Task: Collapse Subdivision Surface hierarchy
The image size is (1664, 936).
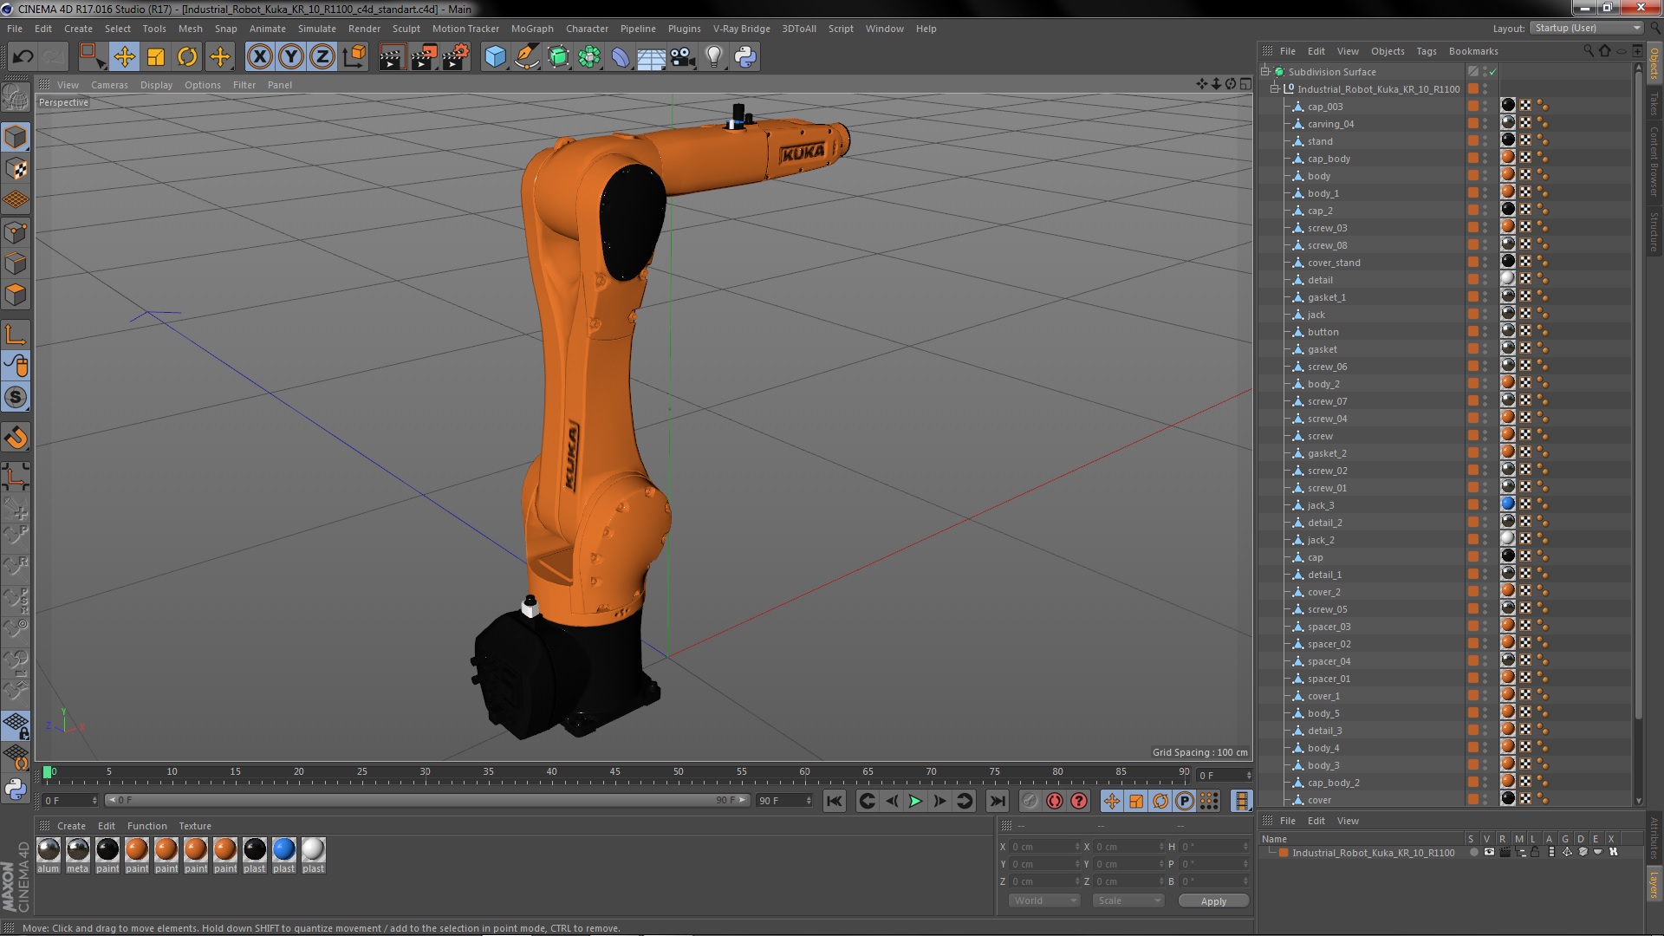Action: [1265, 72]
